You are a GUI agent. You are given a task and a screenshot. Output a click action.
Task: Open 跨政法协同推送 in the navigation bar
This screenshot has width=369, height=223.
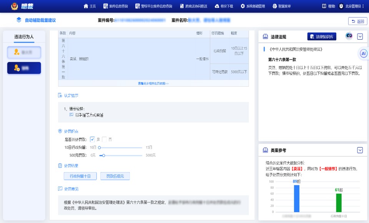point(193,6)
